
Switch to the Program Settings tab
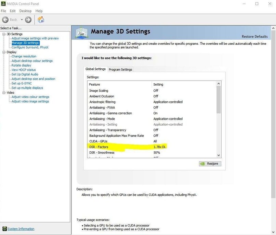pos(120,70)
